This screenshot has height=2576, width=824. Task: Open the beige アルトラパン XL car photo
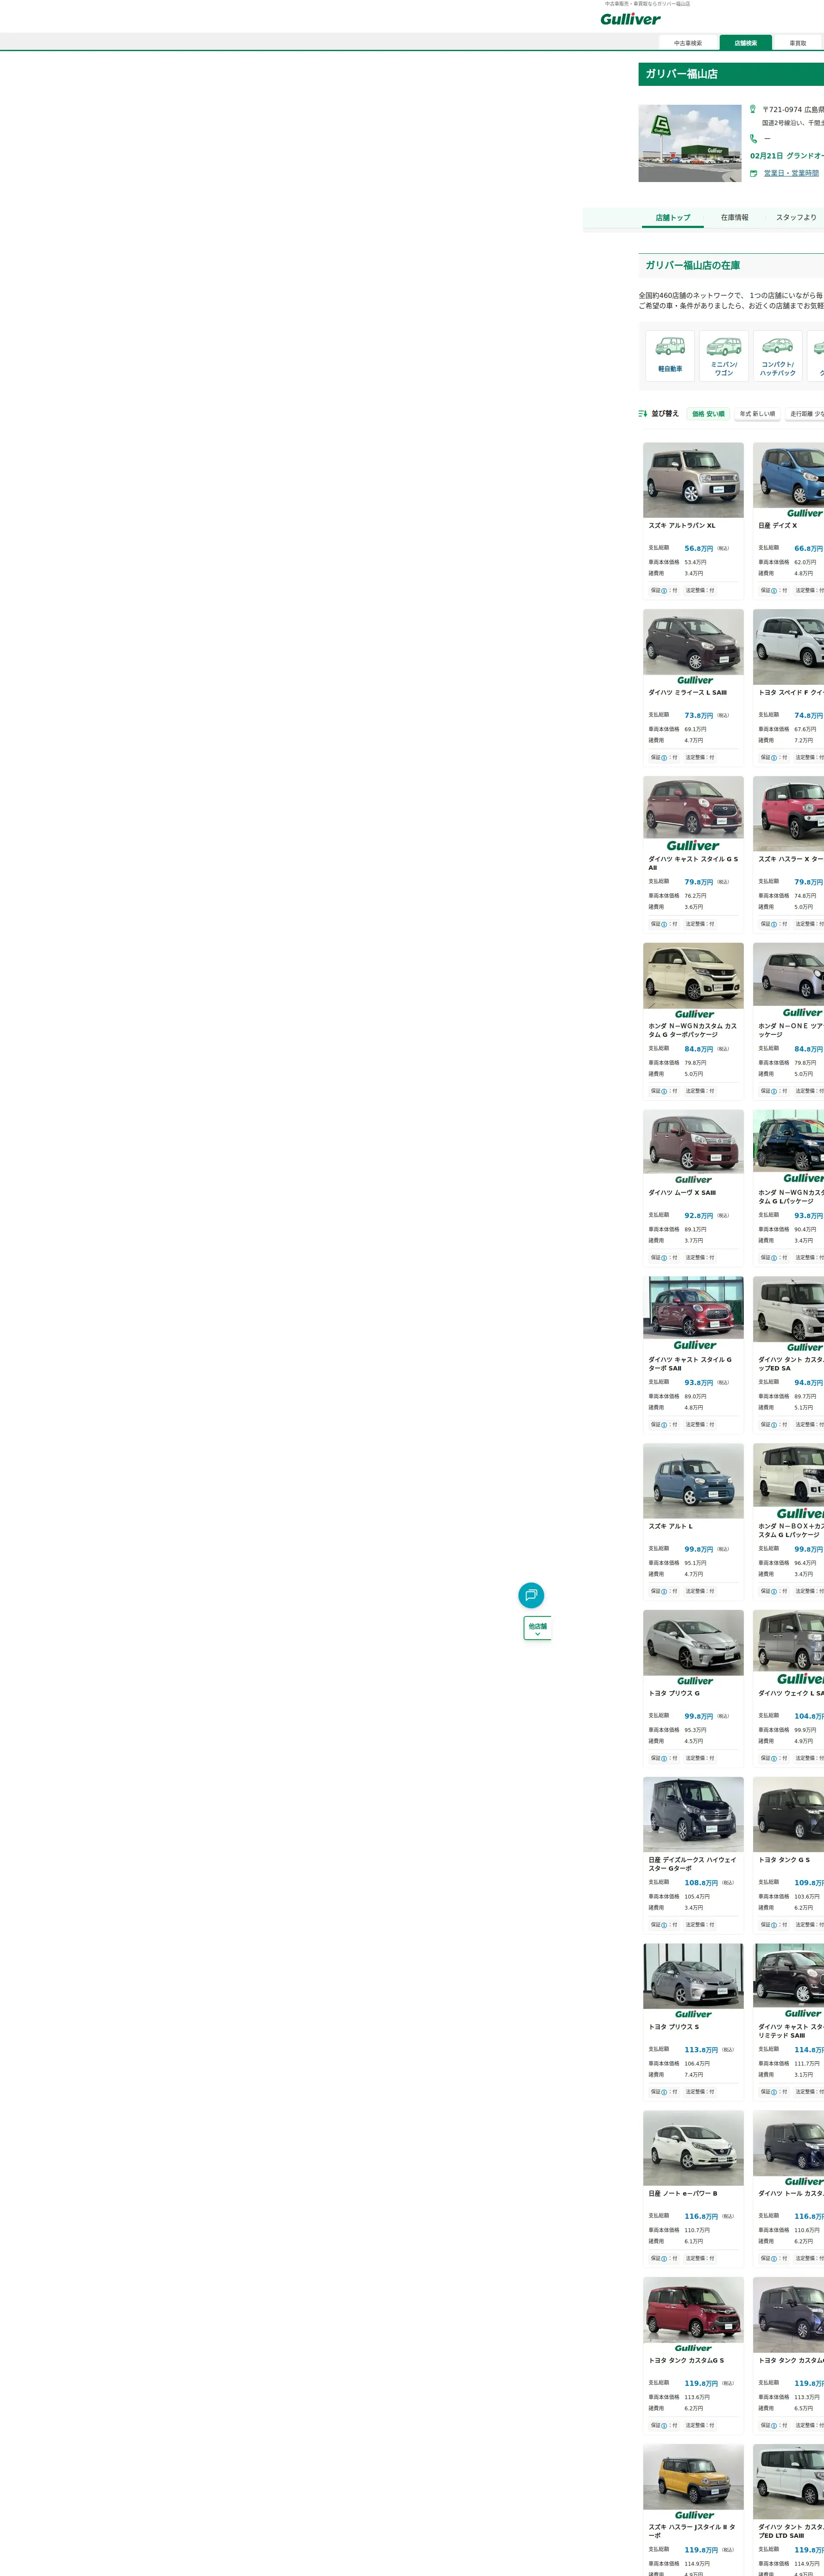coord(694,480)
